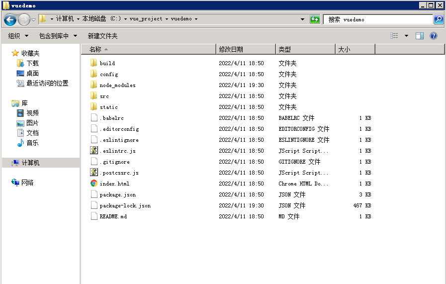Go back with the blue arrow button
This screenshot has width=446, height=284.
point(10,19)
